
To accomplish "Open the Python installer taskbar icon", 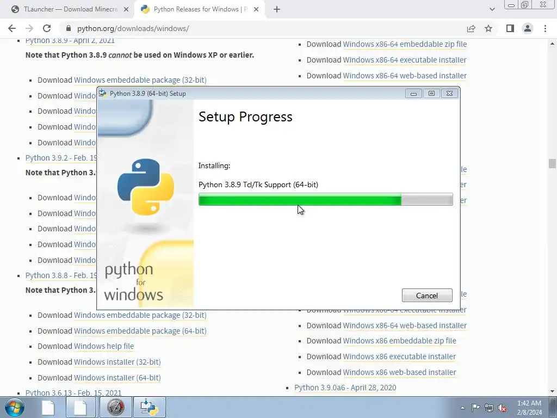I will click(149, 407).
